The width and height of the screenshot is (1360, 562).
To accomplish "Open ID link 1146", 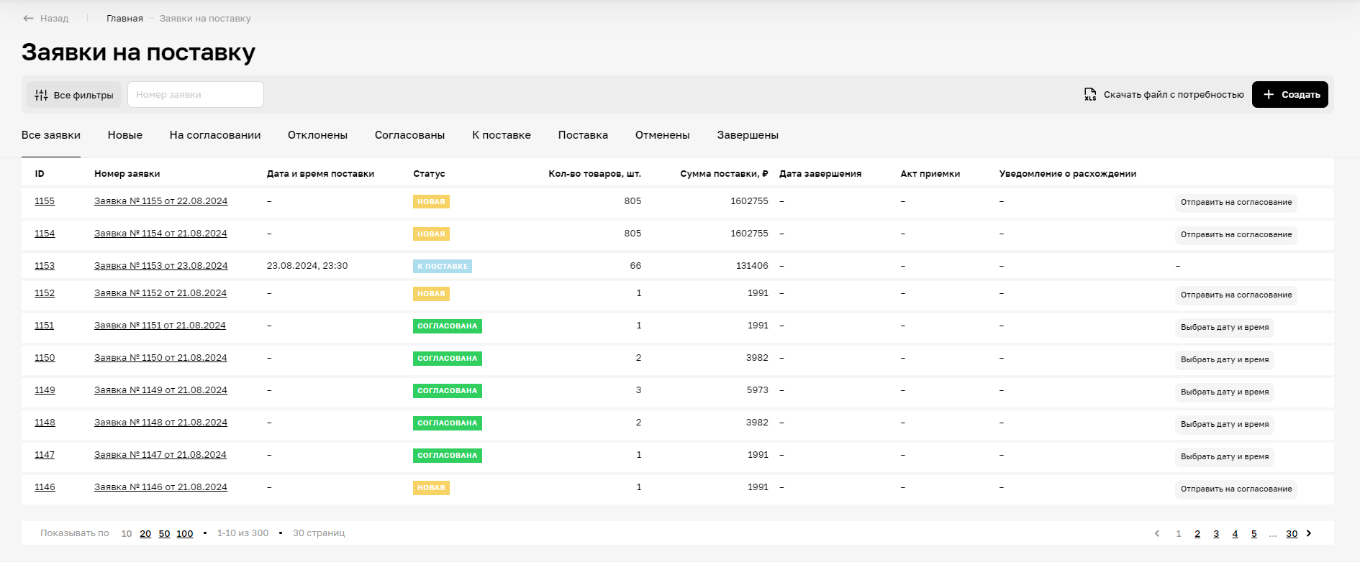I will tap(45, 487).
